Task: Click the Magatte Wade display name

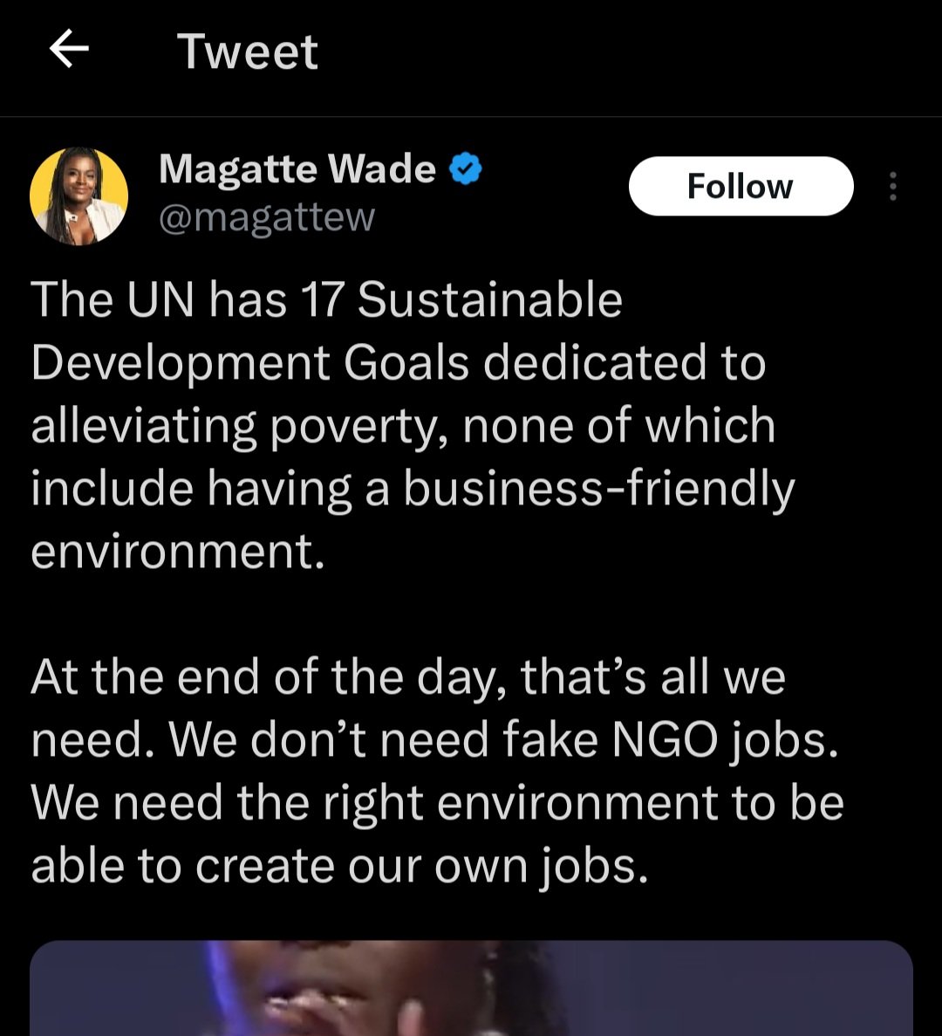Action: click(x=297, y=168)
